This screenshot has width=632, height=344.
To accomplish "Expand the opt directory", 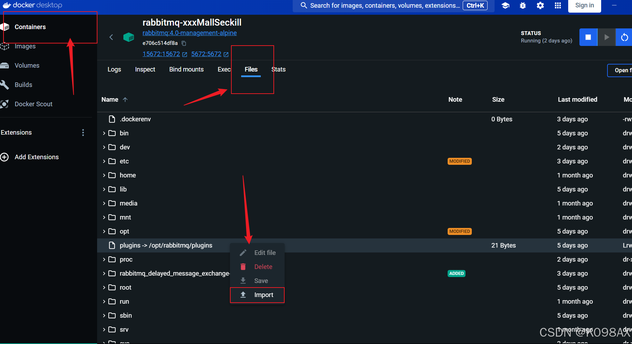I will [104, 231].
